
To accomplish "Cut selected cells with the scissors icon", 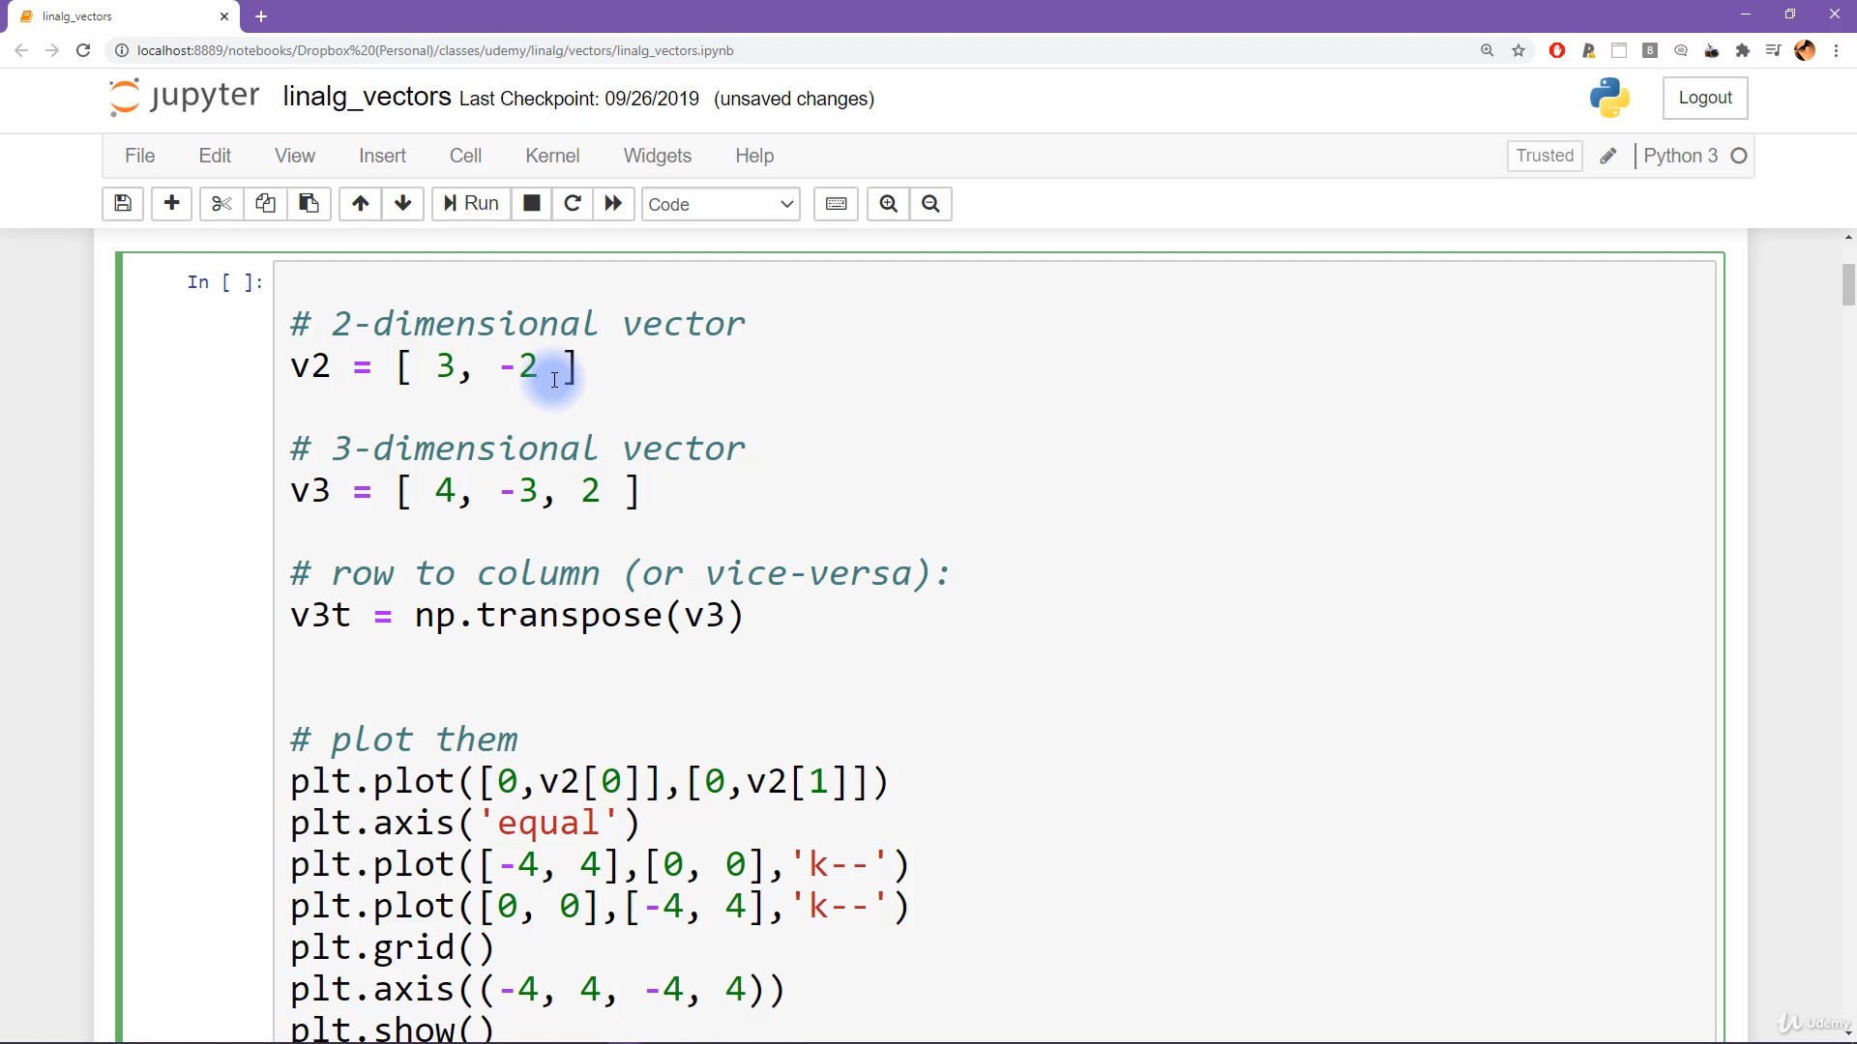I will coord(221,204).
